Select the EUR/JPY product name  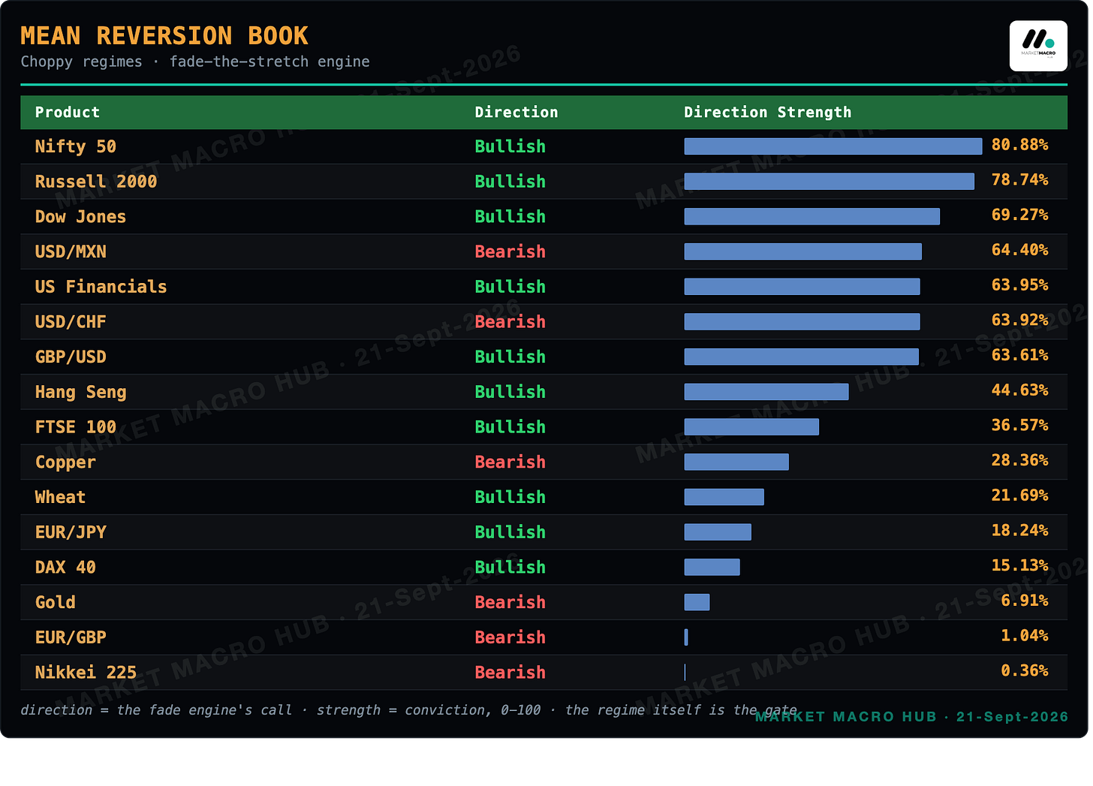[x=71, y=532]
